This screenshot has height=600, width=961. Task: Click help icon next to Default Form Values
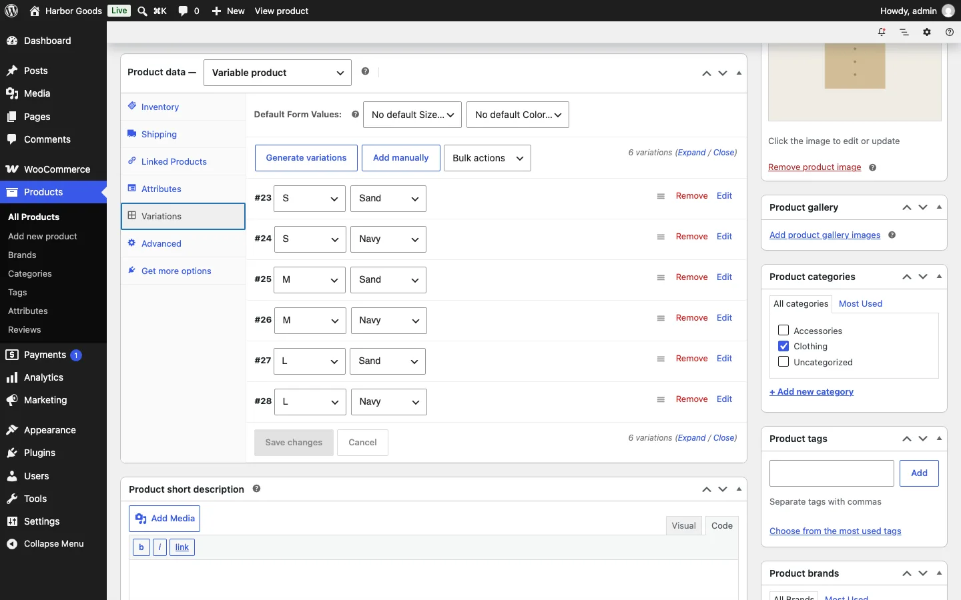click(355, 115)
